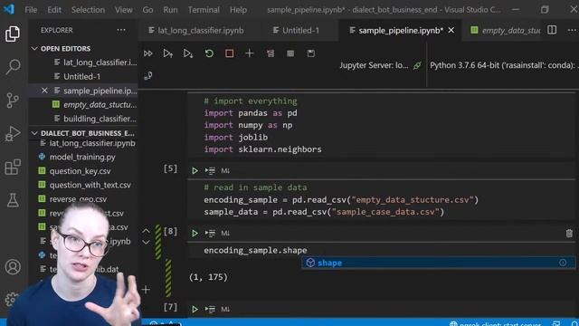Collapse the OPEN EDITORS section
This screenshot has width=579, height=326.
[34, 48]
